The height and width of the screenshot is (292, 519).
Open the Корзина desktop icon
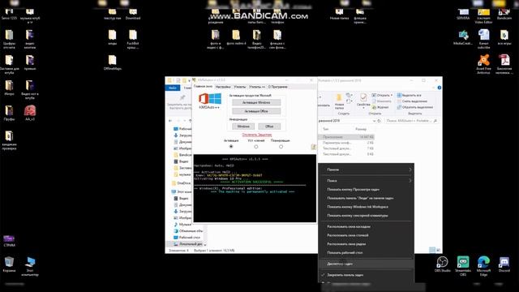pyautogui.click(x=9, y=264)
